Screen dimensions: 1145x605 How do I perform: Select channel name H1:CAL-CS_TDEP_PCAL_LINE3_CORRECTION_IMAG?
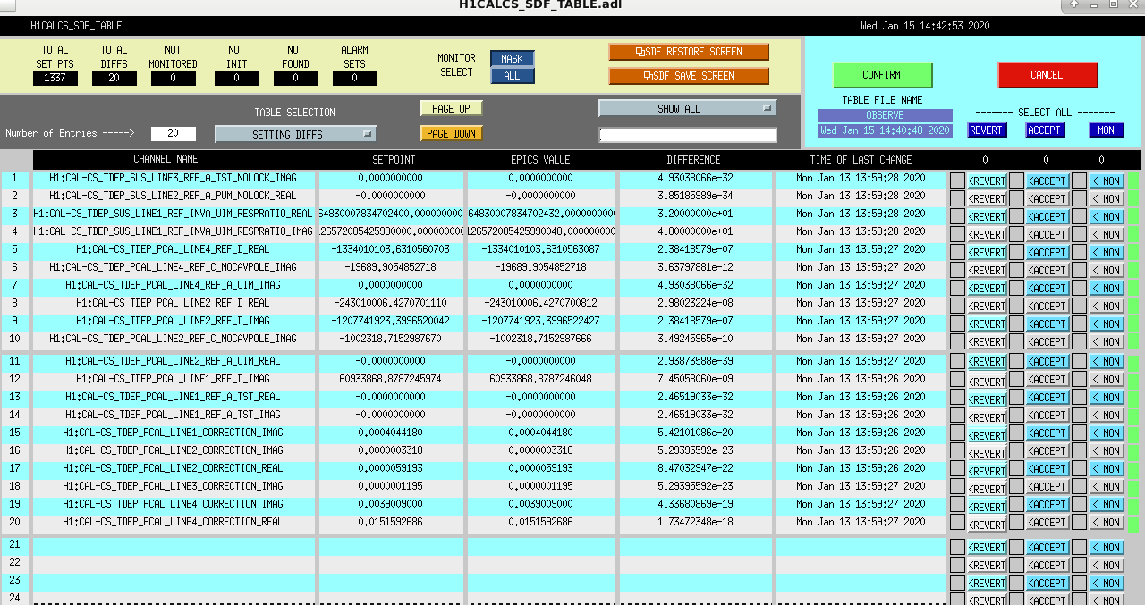[x=174, y=485]
